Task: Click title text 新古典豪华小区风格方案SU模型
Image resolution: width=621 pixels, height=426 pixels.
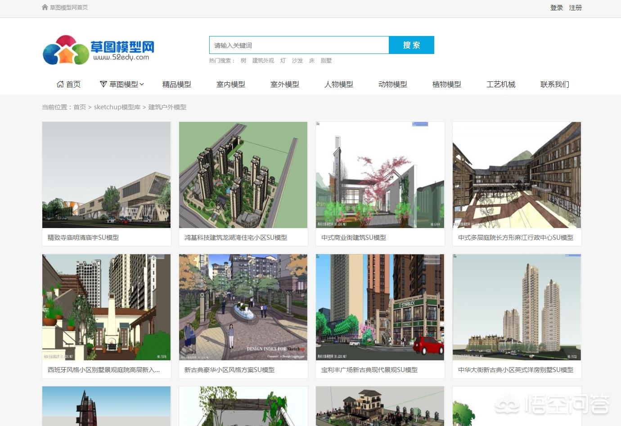Action: click(x=229, y=370)
